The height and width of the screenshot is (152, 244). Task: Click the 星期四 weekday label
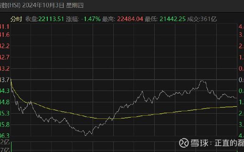75,5
